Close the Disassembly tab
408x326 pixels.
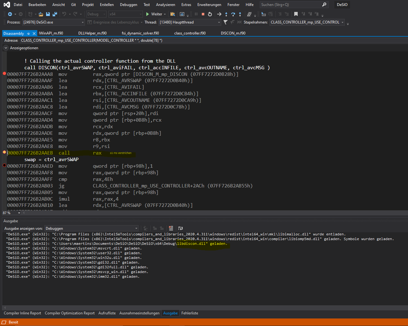[x=34, y=33]
